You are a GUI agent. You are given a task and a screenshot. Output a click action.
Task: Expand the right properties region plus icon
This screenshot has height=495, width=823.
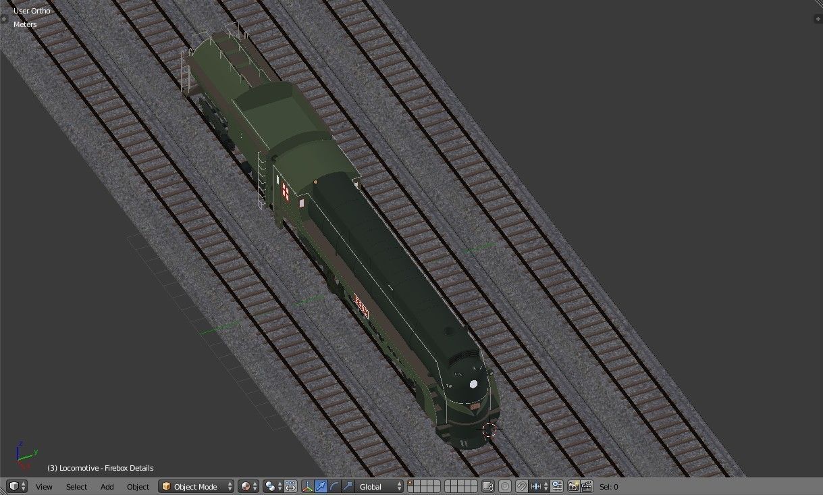pyautogui.click(x=818, y=18)
